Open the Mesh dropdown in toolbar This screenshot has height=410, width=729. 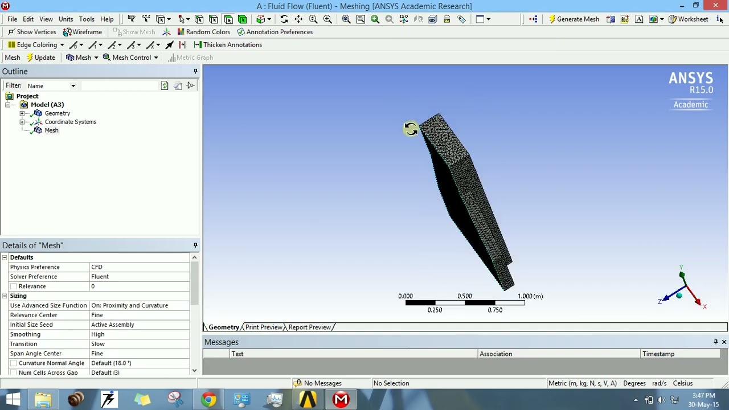82,58
